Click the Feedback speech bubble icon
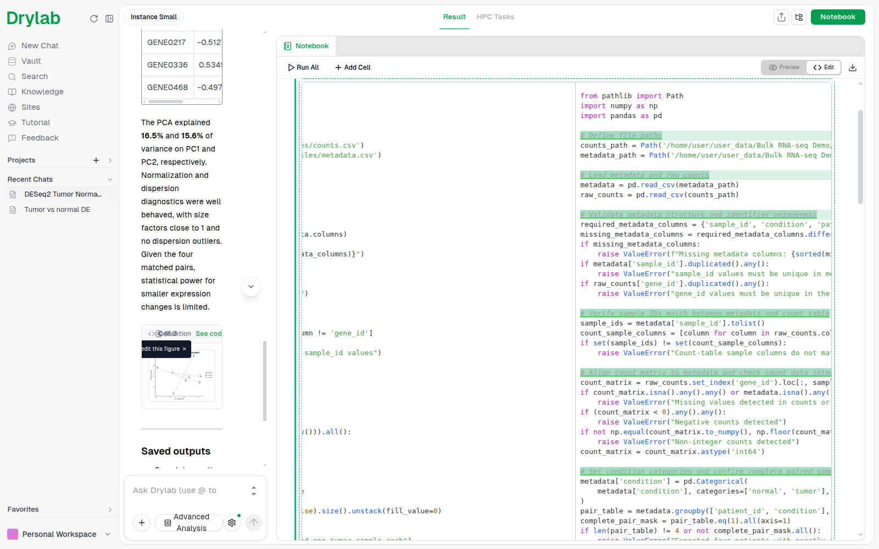The image size is (879, 549). coord(12,138)
